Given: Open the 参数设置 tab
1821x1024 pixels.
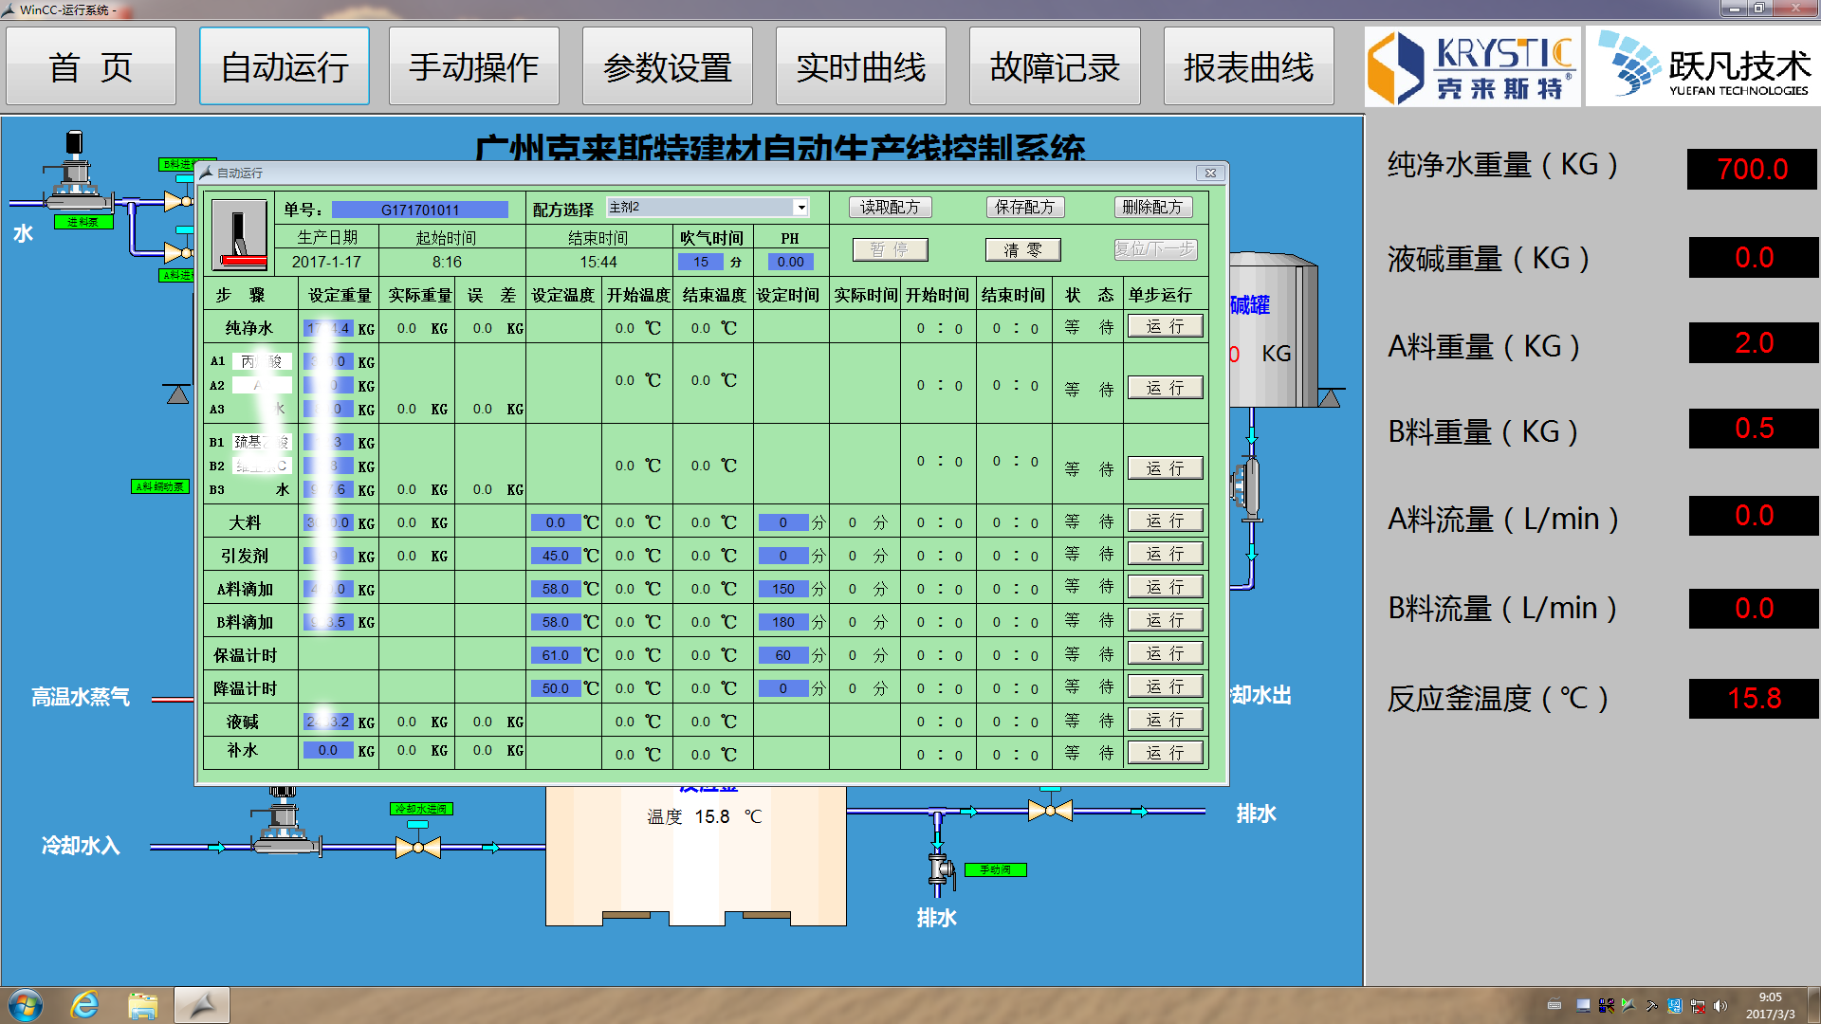Looking at the screenshot, I should (x=667, y=66).
